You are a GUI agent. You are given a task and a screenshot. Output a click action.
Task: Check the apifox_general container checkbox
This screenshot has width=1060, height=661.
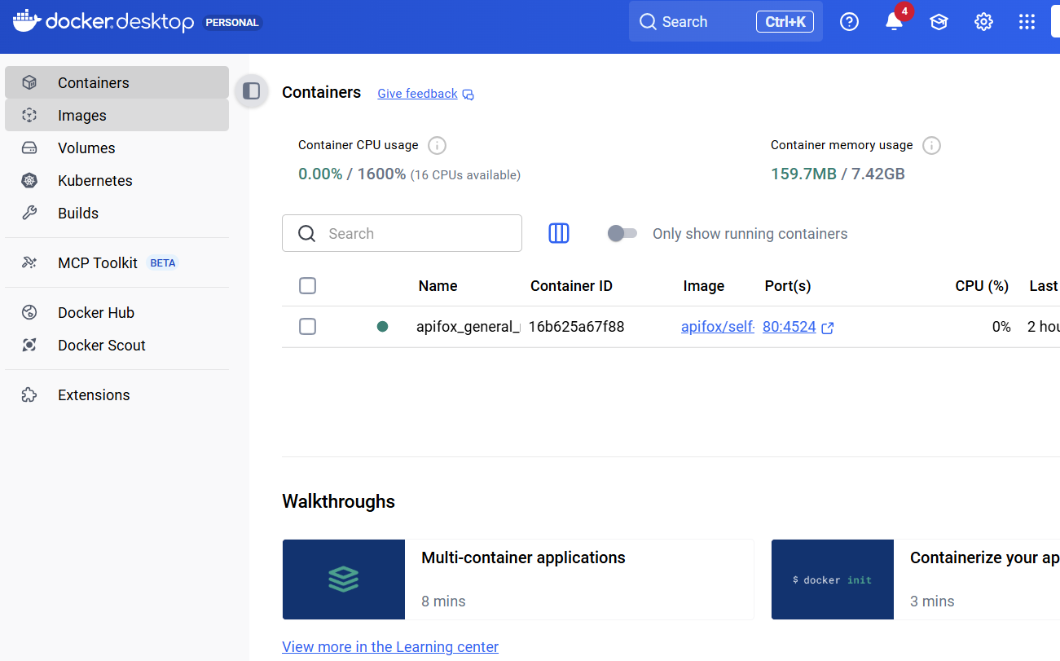(307, 326)
